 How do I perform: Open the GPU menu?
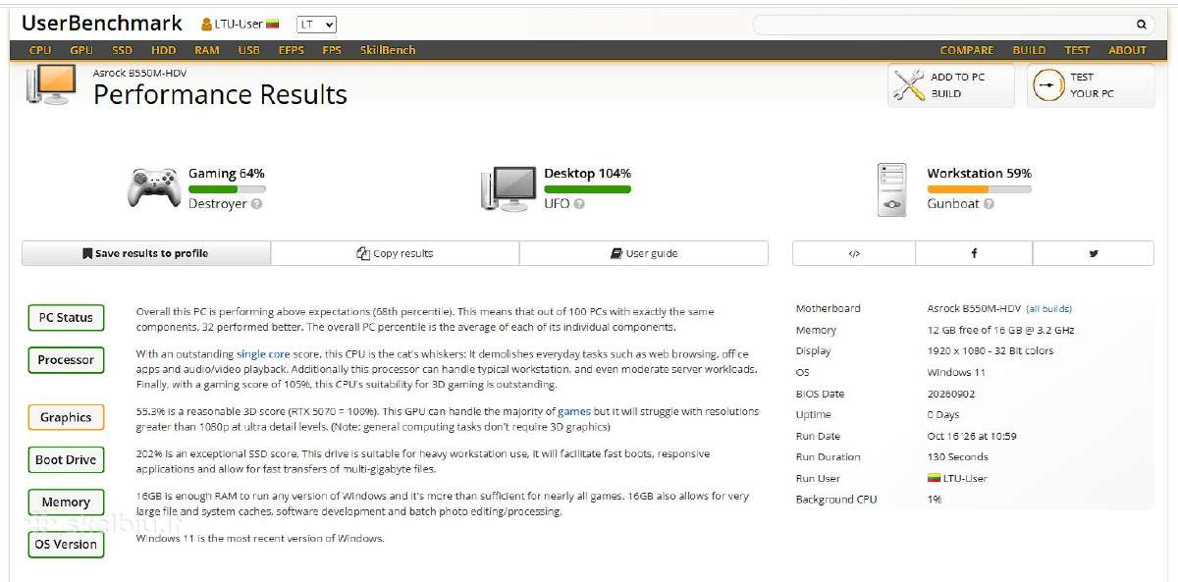pyautogui.click(x=81, y=50)
